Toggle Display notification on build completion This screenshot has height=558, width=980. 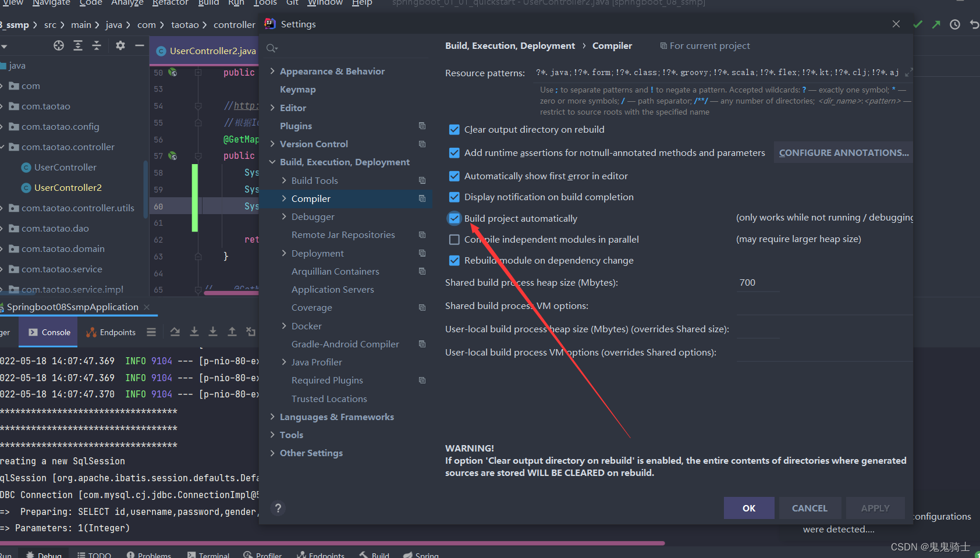(455, 197)
